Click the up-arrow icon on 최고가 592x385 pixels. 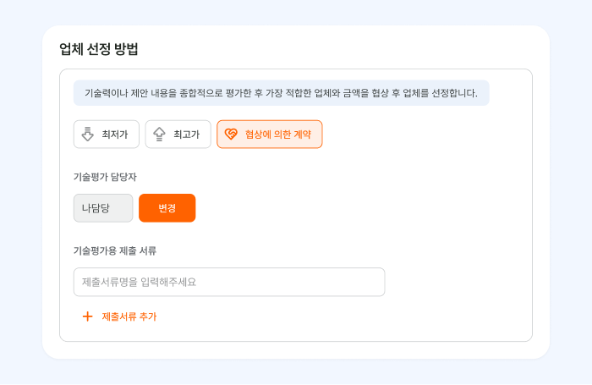(159, 135)
